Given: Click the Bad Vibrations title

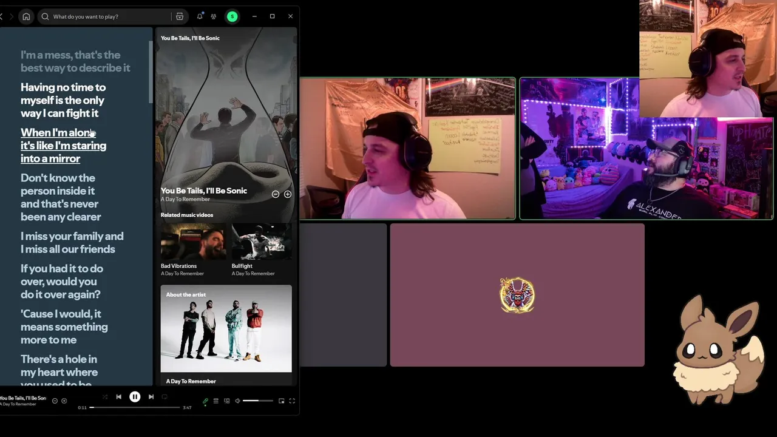Looking at the screenshot, I should pyautogui.click(x=178, y=266).
